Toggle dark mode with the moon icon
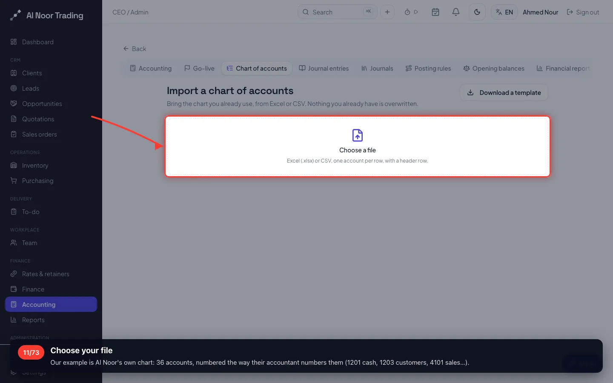 click(x=477, y=12)
